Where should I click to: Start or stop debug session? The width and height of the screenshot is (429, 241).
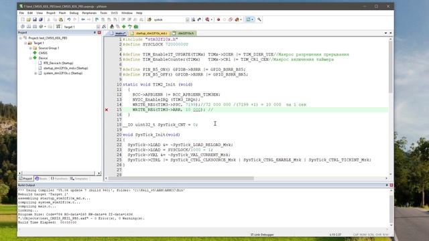click(x=208, y=19)
